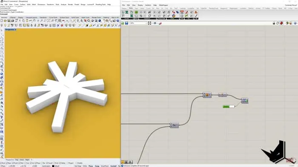298x167 pixels.
Task: Open Rhino Help with blue question icon
Action: point(118,20)
